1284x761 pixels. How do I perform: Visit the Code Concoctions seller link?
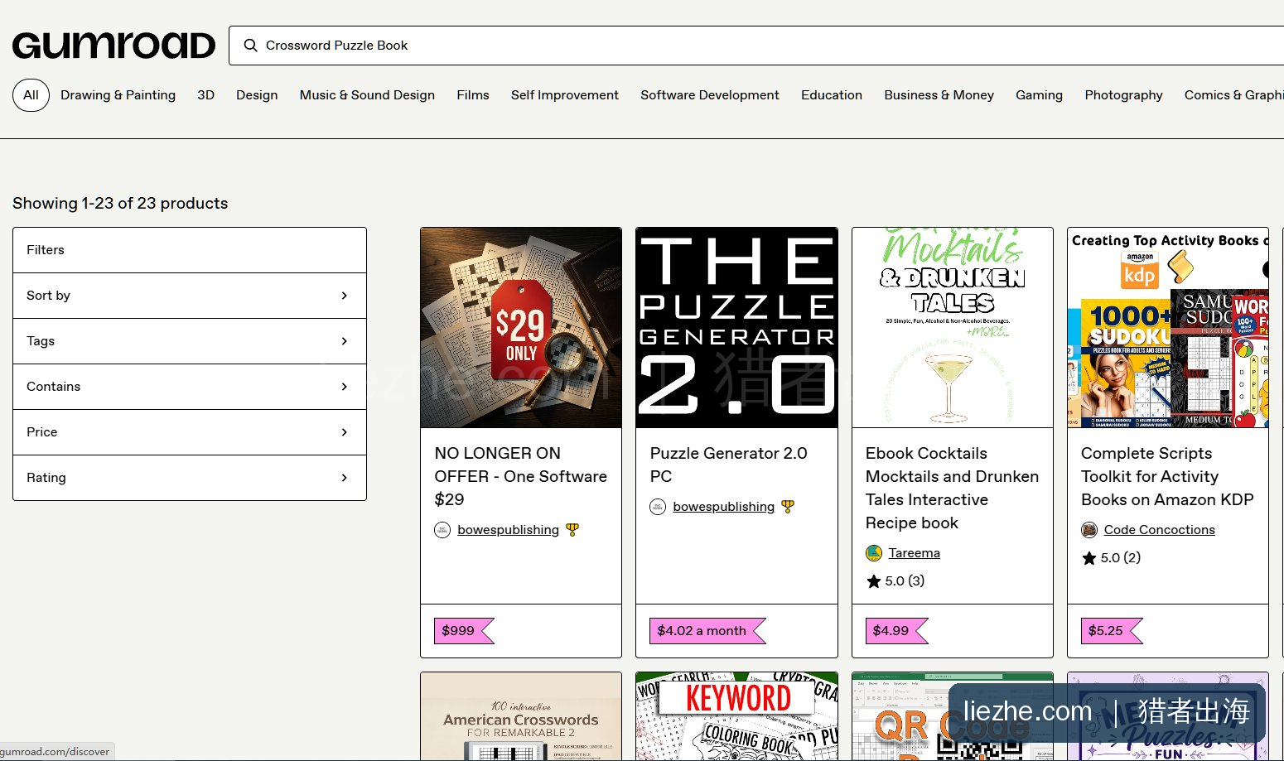point(1159,530)
